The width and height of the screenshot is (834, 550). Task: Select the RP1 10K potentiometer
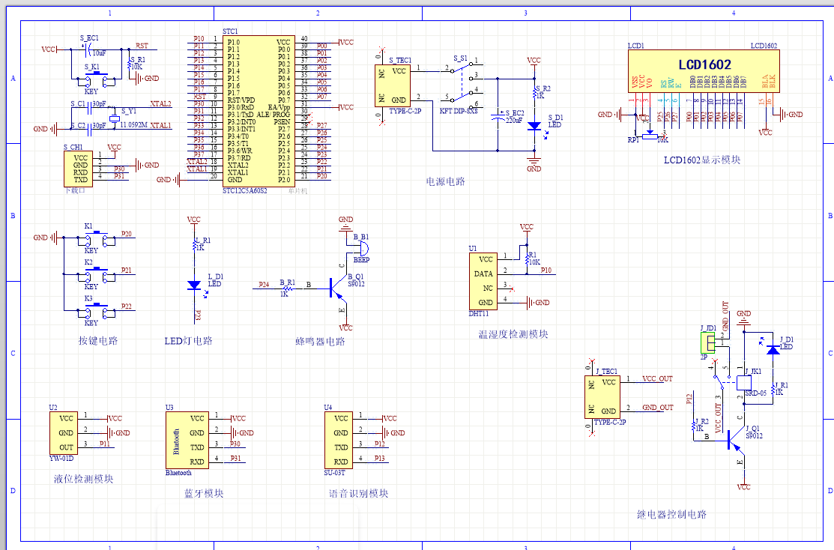(x=650, y=136)
